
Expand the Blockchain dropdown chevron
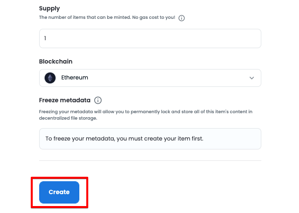(251, 78)
